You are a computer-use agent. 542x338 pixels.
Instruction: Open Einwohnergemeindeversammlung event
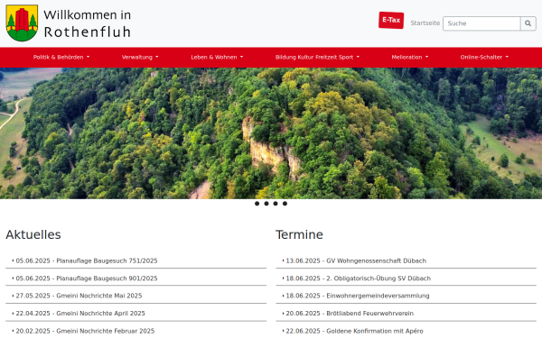(358, 296)
